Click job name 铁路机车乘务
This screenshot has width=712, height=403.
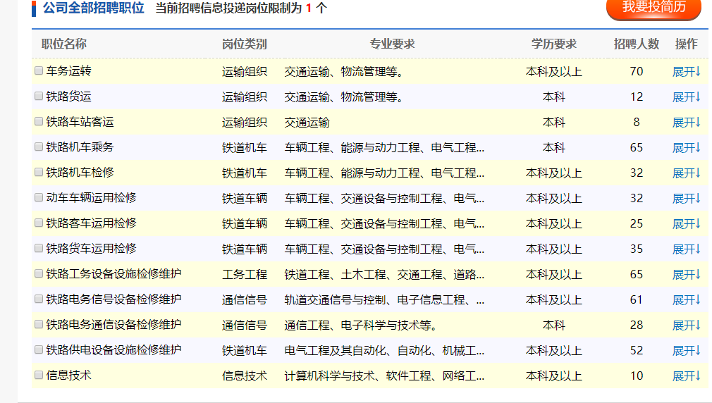click(x=80, y=147)
